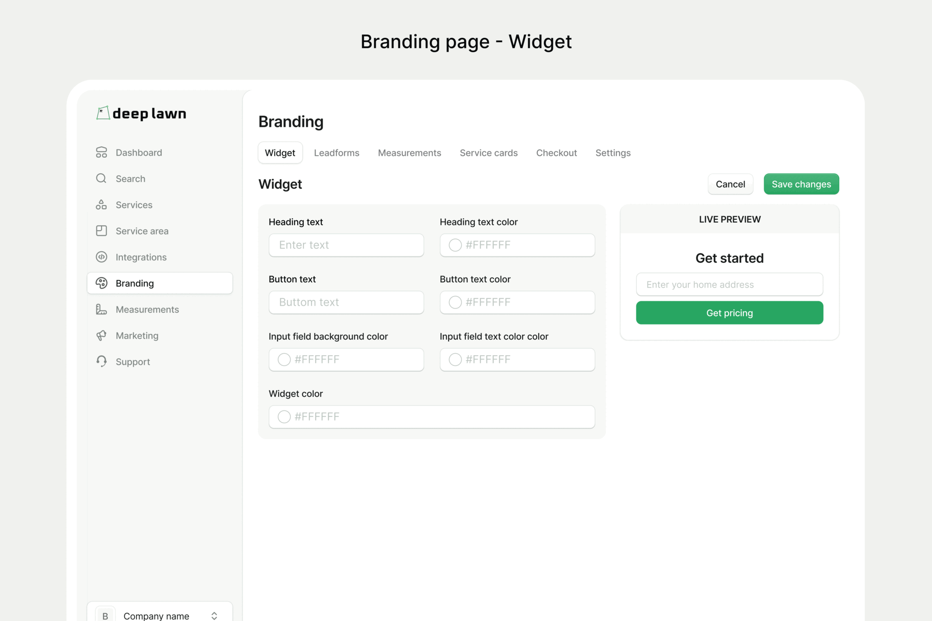Screen dimensions: 932x621
Task: Click the Cancel button
Action: coord(730,184)
